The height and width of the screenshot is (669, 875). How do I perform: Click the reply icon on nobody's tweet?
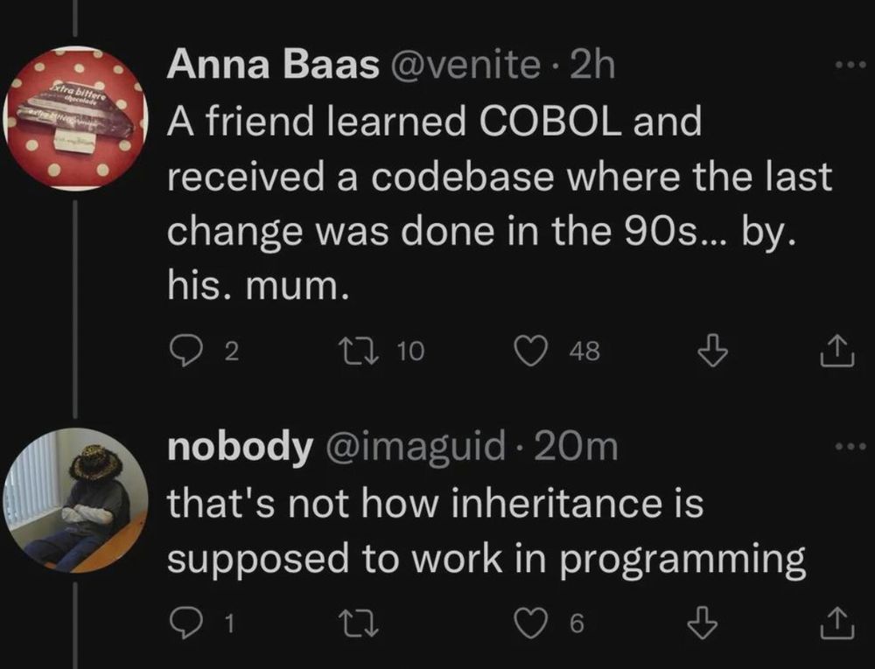click(x=188, y=621)
